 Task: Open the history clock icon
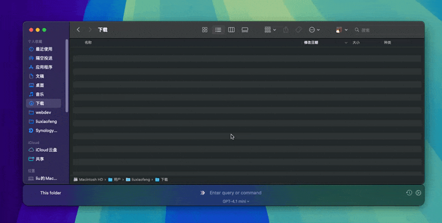tap(409, 193)
